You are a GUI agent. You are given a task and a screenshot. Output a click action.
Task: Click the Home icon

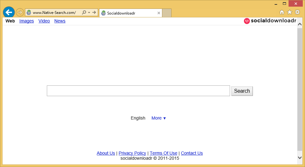(282, 12)
